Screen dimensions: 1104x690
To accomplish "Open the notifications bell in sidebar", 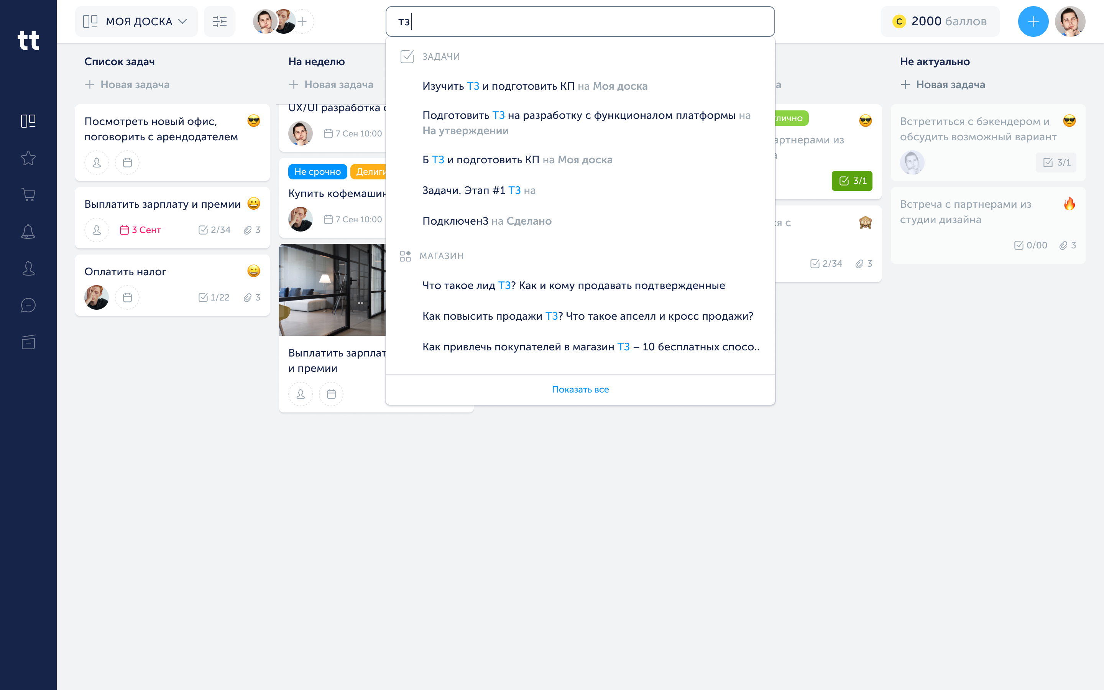I will pos(28,232).
